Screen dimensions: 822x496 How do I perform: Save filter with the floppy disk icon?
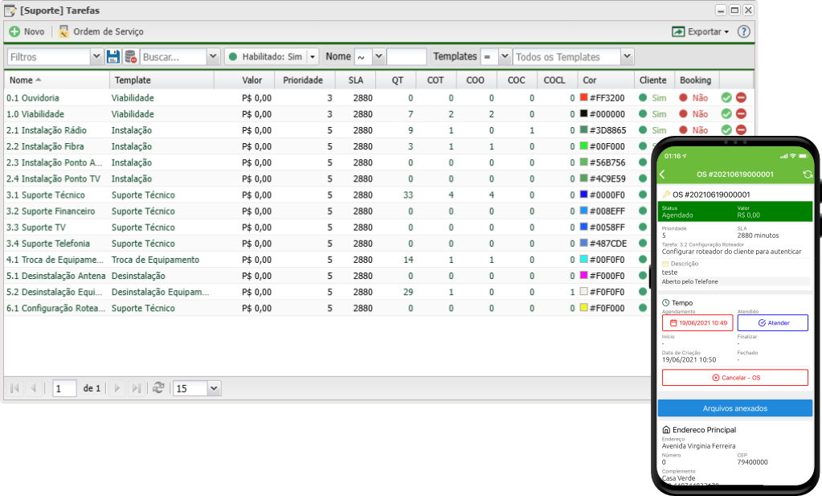113,57
